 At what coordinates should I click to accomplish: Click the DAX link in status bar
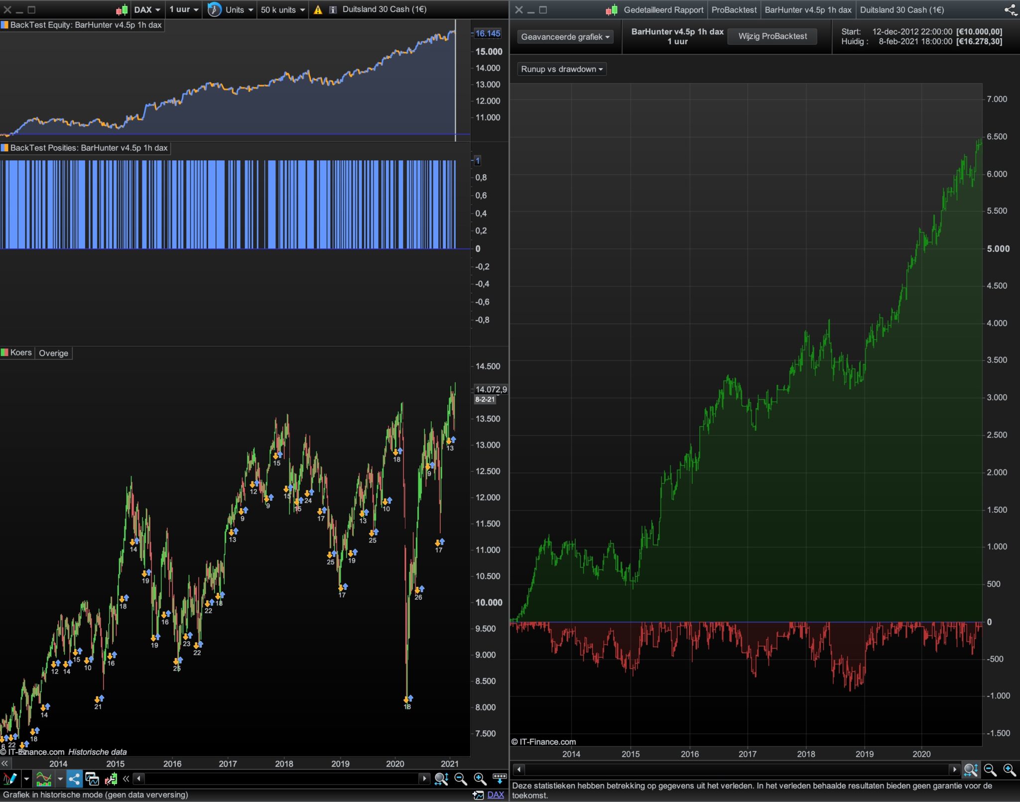[x=495, y=795]
